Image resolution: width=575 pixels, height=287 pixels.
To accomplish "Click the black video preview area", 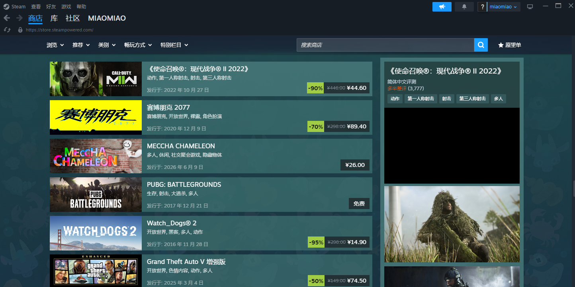I will 452,145.
